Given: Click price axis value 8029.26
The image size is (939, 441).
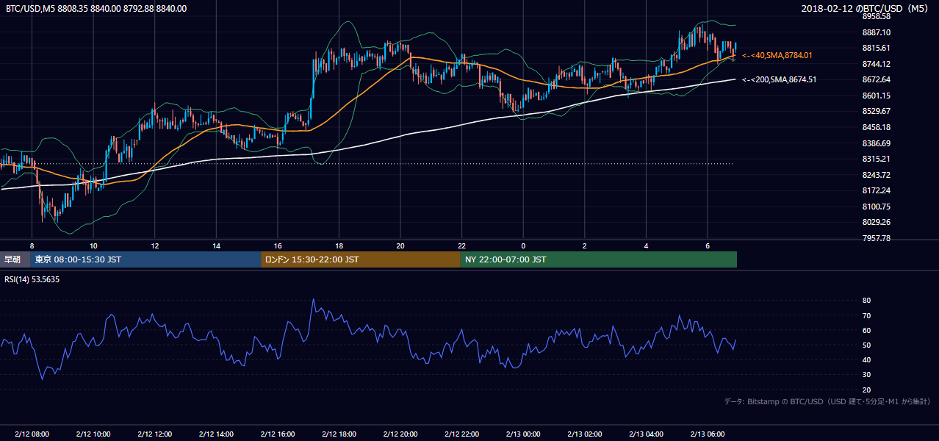Looking at the screenshot, I should pyautogui.click(x=876, y=222).
